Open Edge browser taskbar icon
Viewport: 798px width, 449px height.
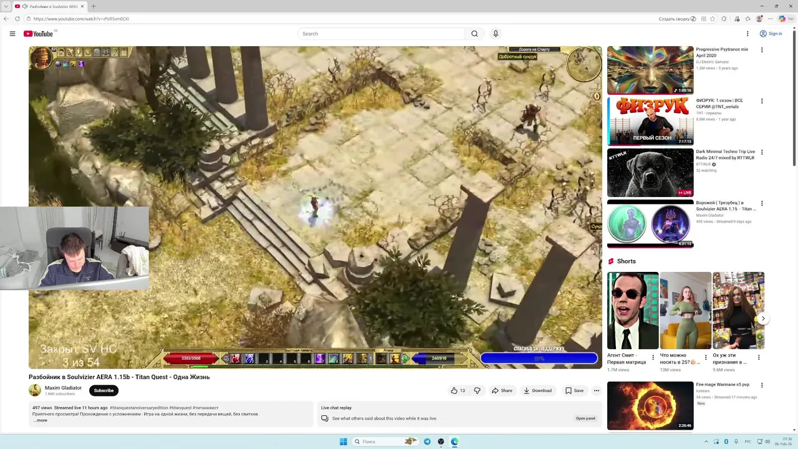[454, 442]
